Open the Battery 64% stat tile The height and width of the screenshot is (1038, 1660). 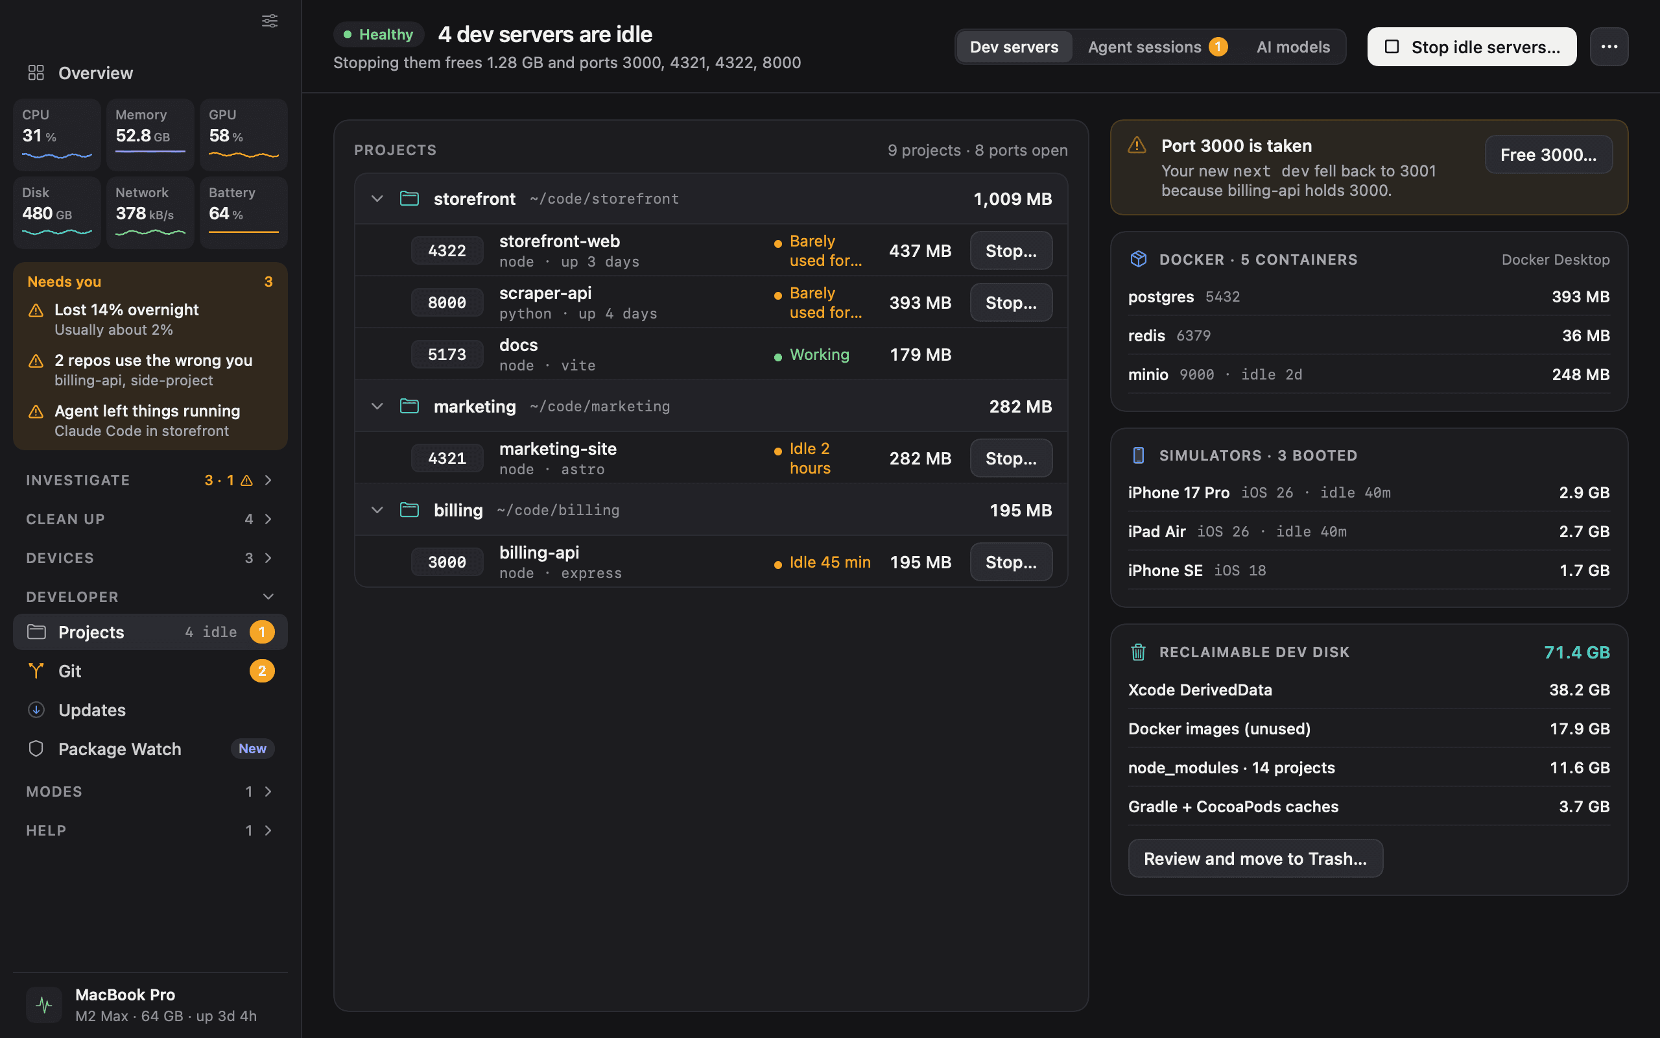244,212
